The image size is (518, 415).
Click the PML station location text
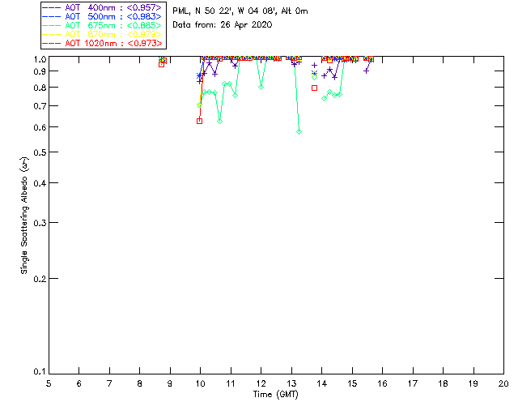tap(240, 11)
